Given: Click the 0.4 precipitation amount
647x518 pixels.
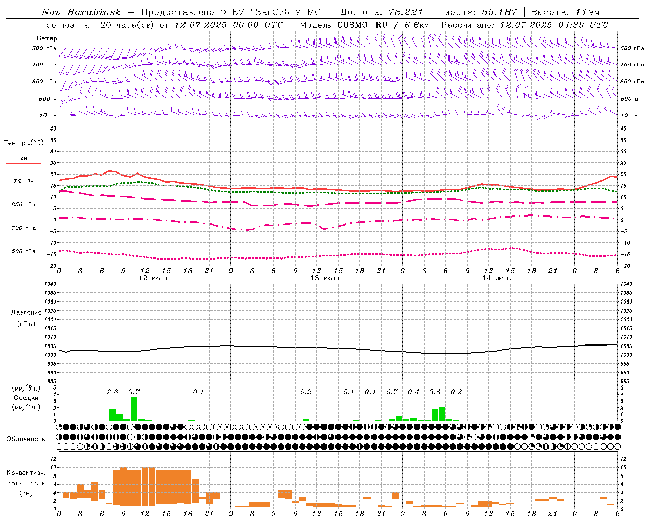Looking at the screenshot, I should pos(413,392).
